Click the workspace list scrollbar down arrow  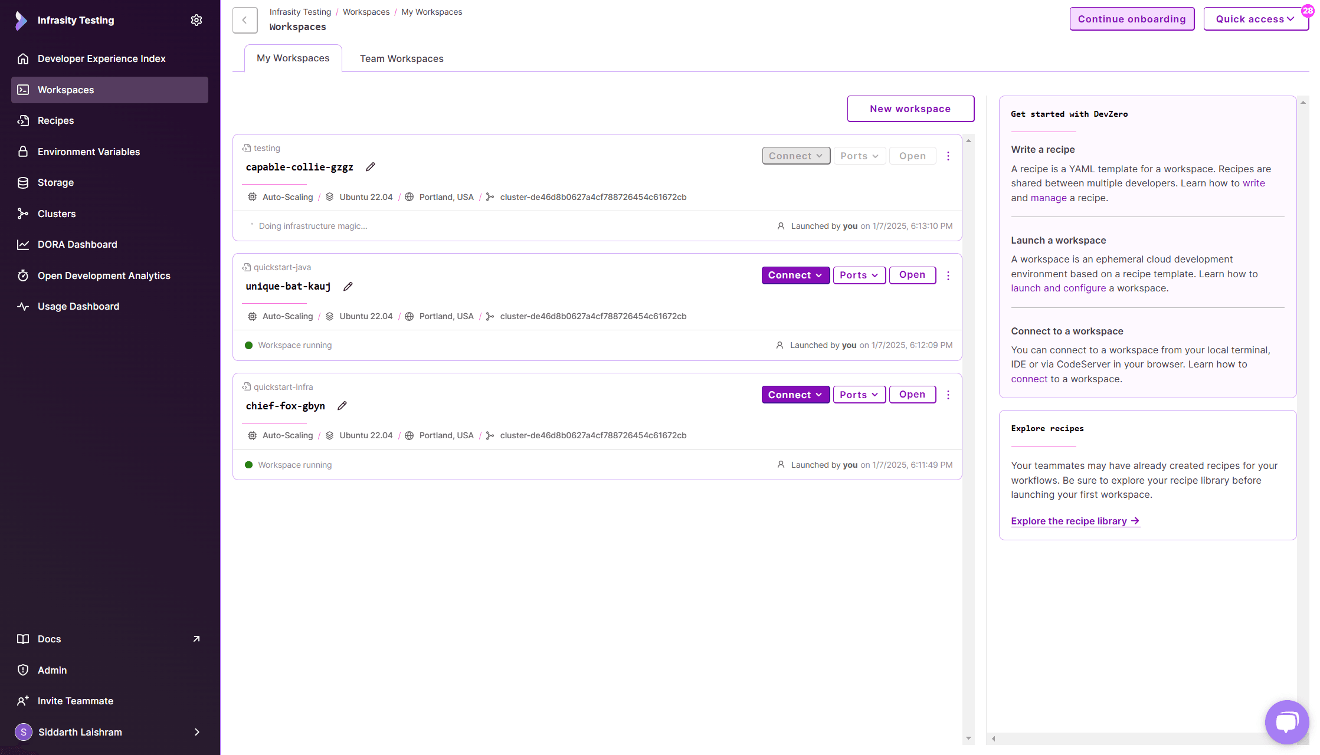[x=968, y=738]
